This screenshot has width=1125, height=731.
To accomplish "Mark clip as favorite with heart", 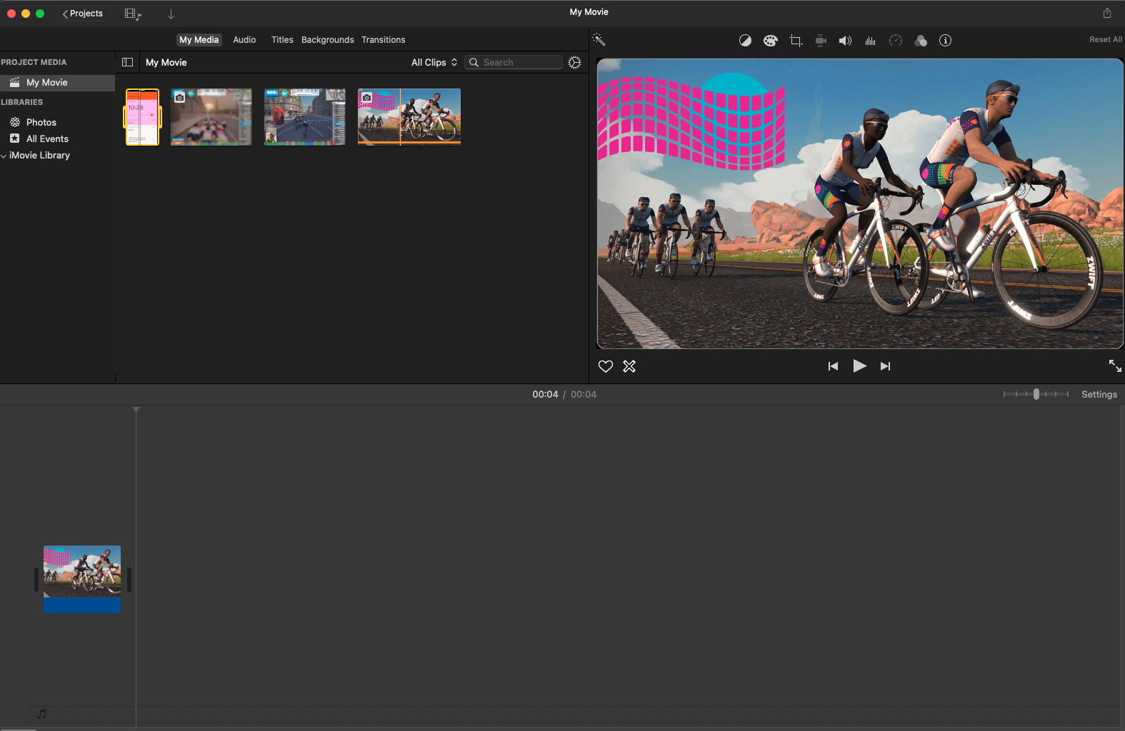I will click(x=606, y=366).
